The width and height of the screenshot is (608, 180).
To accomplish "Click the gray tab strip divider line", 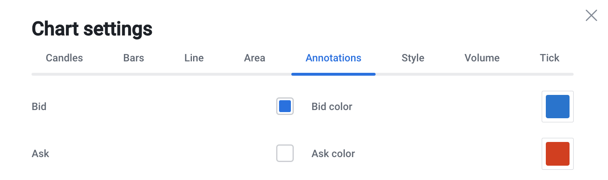I will [164, 74].
